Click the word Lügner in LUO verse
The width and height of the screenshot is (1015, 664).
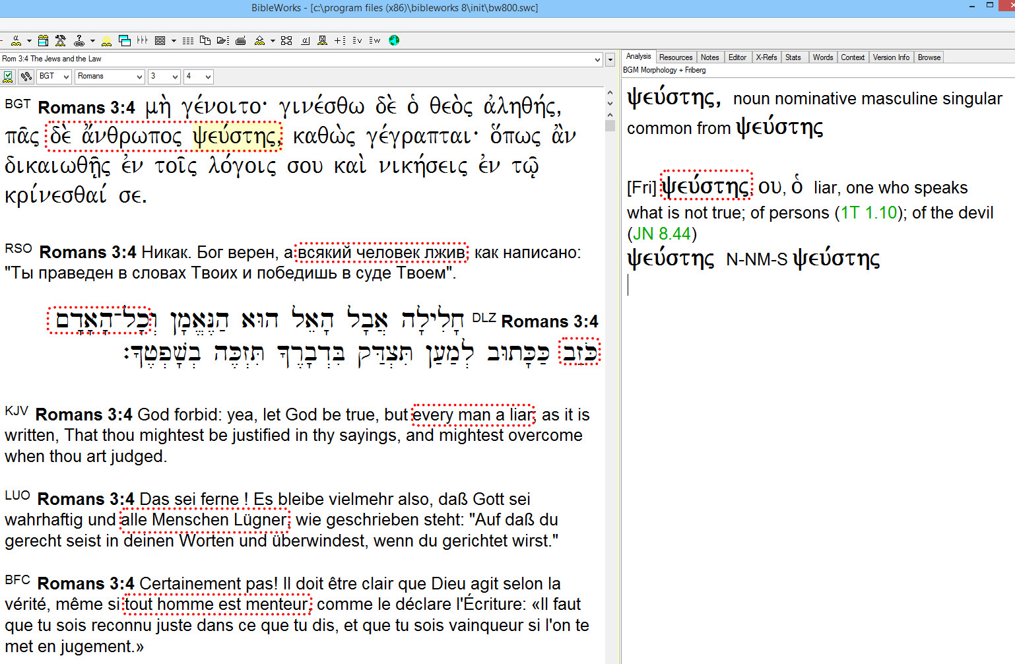point(261,520)
